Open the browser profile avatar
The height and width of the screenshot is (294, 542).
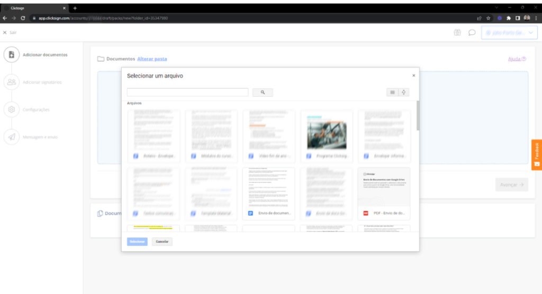tap(527, 18)
